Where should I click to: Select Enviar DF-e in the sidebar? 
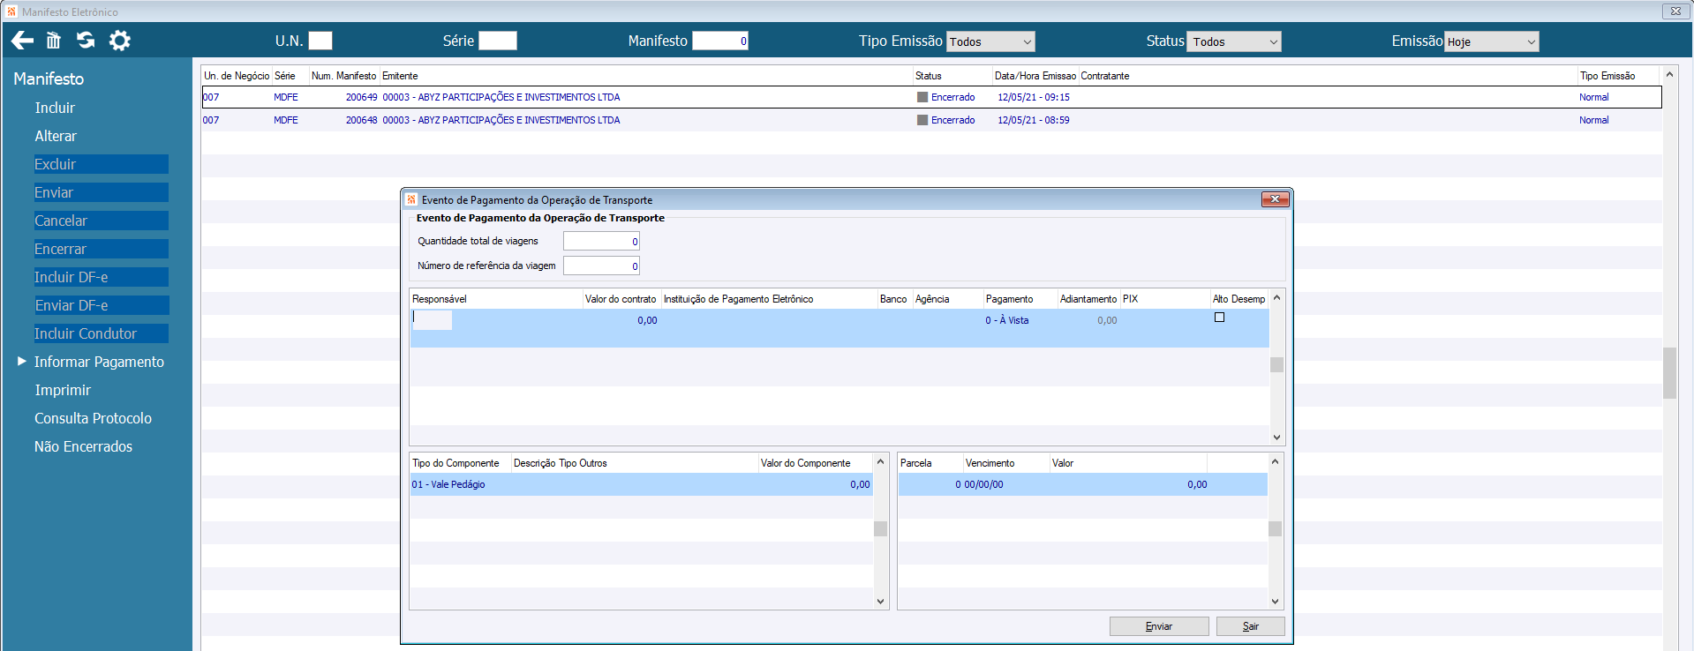(x=101, y=305)
